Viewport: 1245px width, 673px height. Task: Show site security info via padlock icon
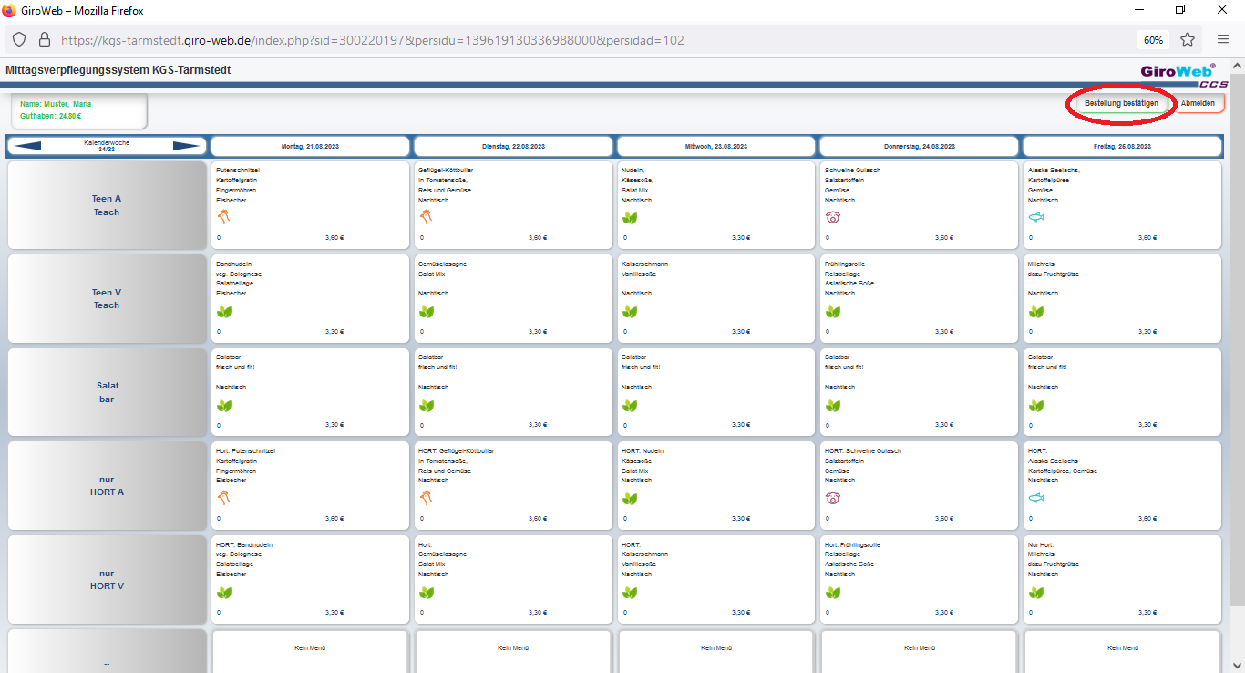(44, 40)
